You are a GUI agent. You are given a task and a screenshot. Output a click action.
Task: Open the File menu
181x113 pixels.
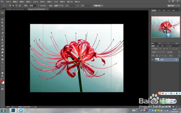[8, 2]
